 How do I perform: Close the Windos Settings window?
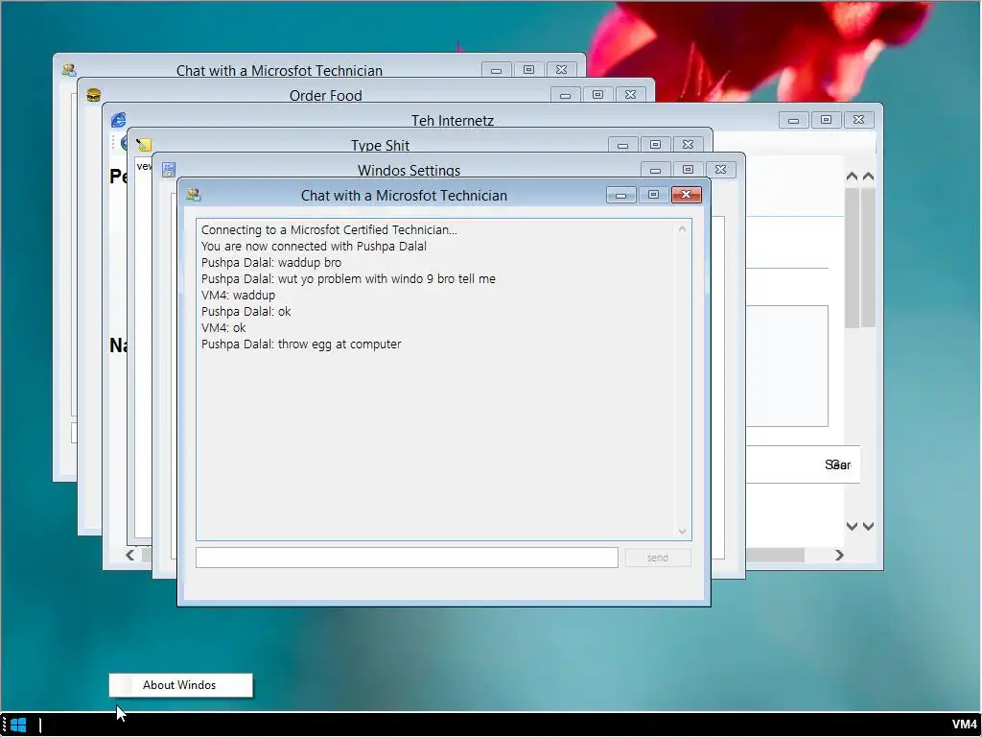point(721,170)
